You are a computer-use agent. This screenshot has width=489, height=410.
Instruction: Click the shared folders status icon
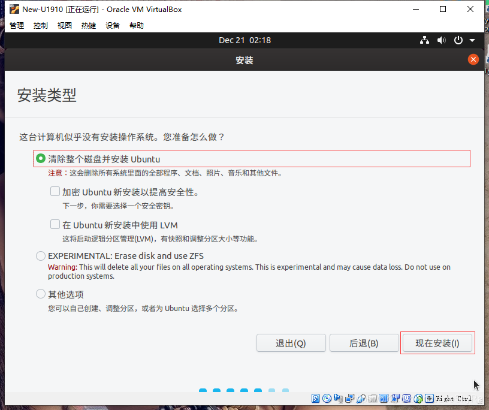click(x=372, y=398)
